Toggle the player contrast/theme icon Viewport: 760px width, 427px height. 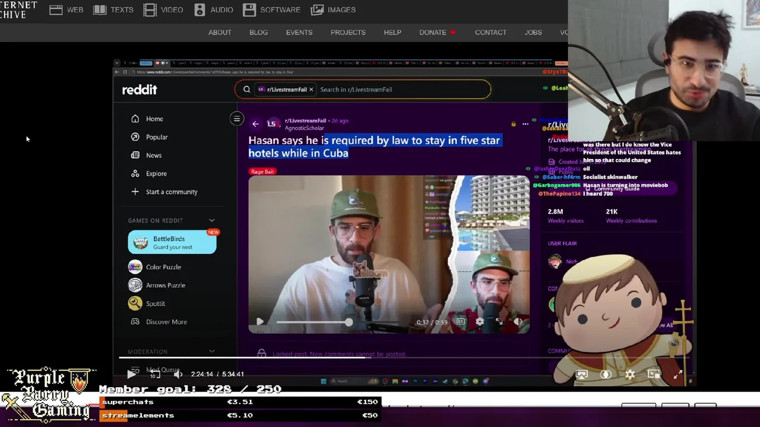click(606, 374)
